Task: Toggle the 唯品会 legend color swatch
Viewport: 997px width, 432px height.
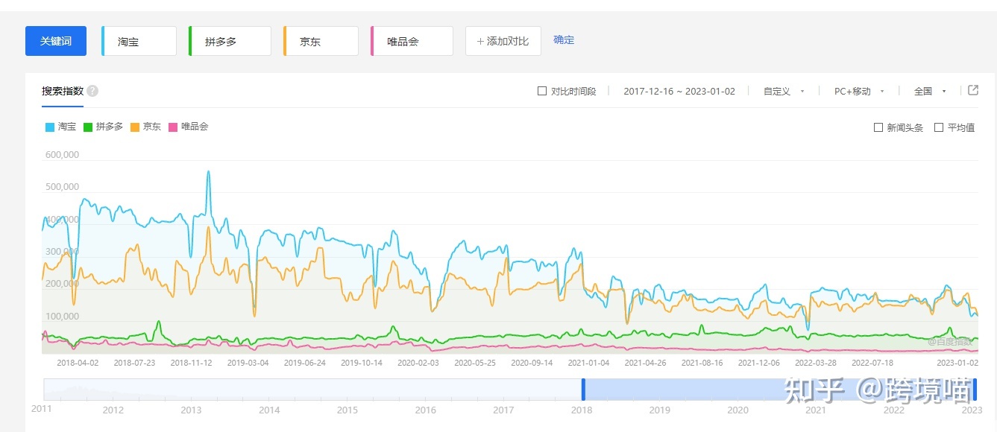Action: point(173,127)
